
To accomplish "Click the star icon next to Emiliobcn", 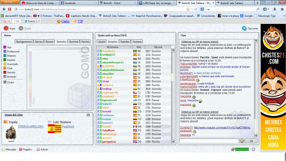I will (x=98, y=85).
